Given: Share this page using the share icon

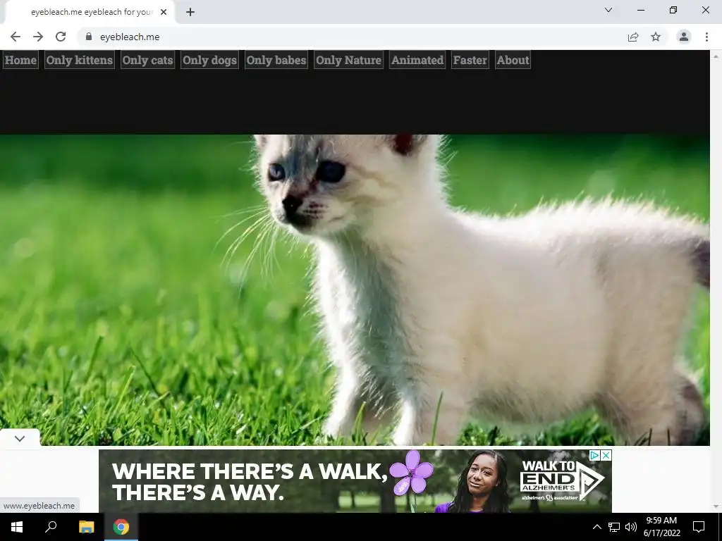Looking at the screenshot, I should point(633,37).
